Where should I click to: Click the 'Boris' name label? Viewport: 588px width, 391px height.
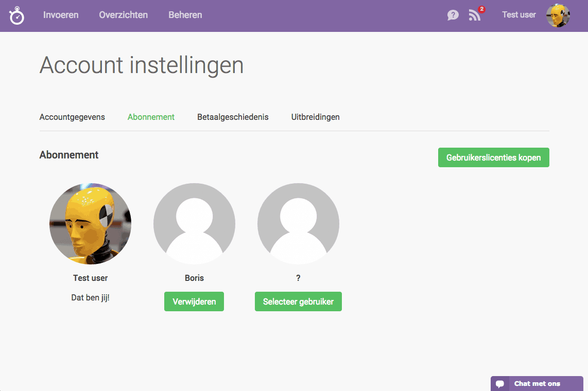click(194, 278)
